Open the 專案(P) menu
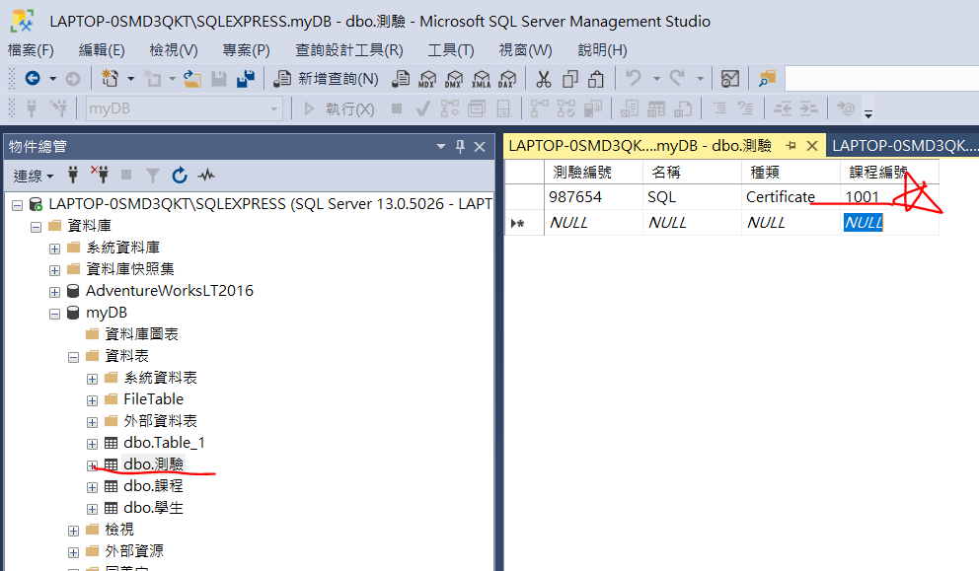 [x=246, y=50]
